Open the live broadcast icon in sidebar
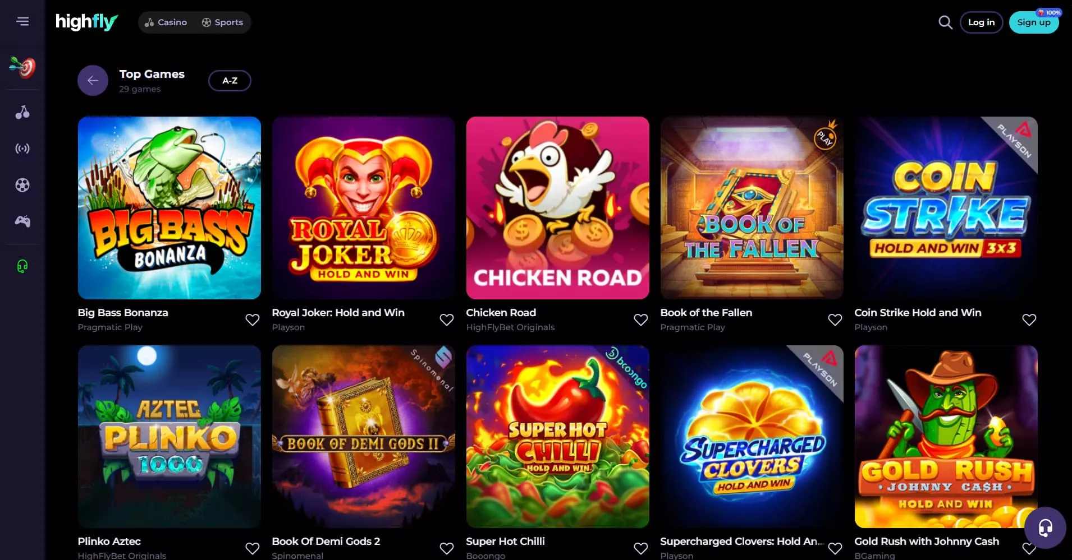 pyautogui.click(x=22, y=149)
